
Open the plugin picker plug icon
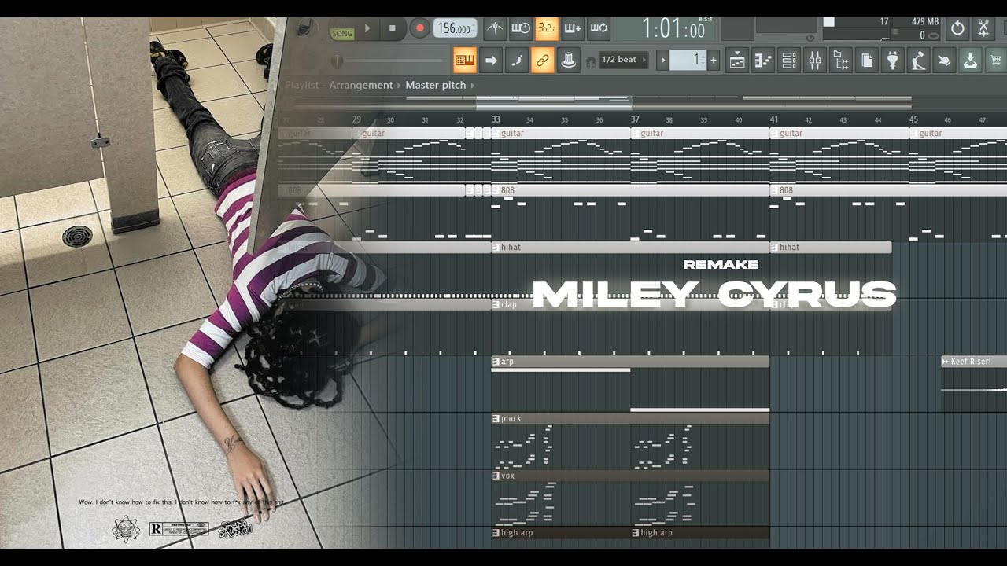pyautogui.click(x=893, y=61)
